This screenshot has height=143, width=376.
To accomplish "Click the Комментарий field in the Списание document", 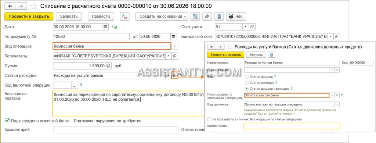I will [x=115, y=129].
